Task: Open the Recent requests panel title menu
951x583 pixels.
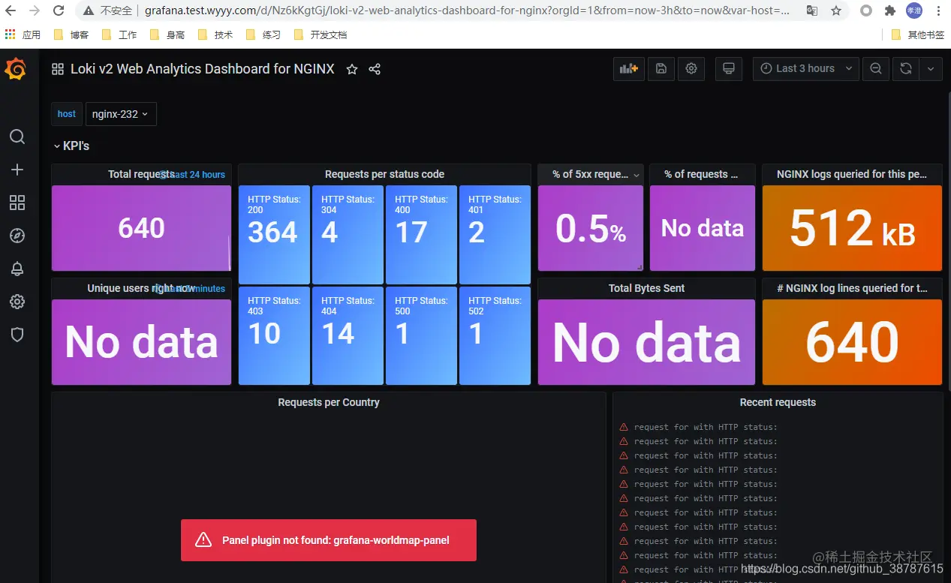Action: (x=778, y=402)
